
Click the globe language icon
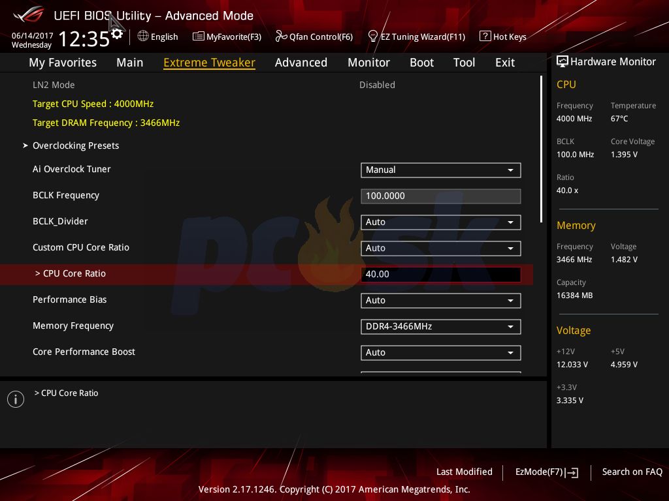[x=143, y=37]
